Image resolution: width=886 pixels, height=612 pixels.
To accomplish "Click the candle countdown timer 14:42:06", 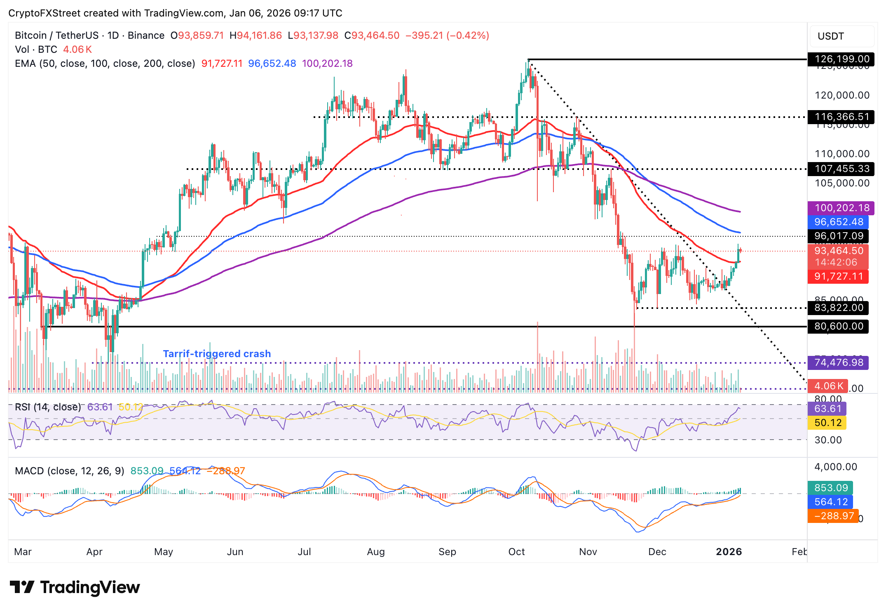I will 839,263.
